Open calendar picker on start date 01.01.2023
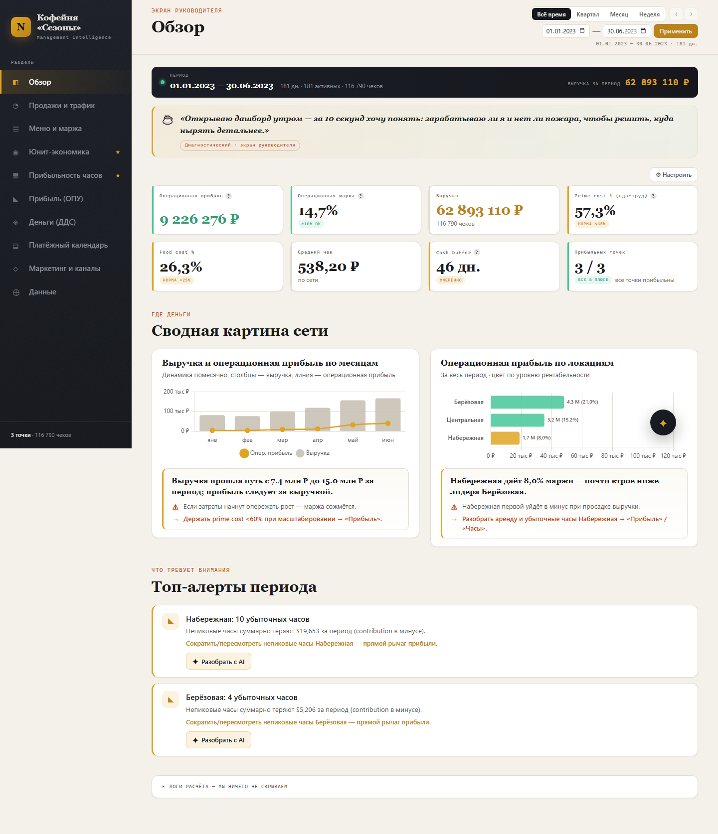This screenshot has height=834, width=718. pos(582,31)
